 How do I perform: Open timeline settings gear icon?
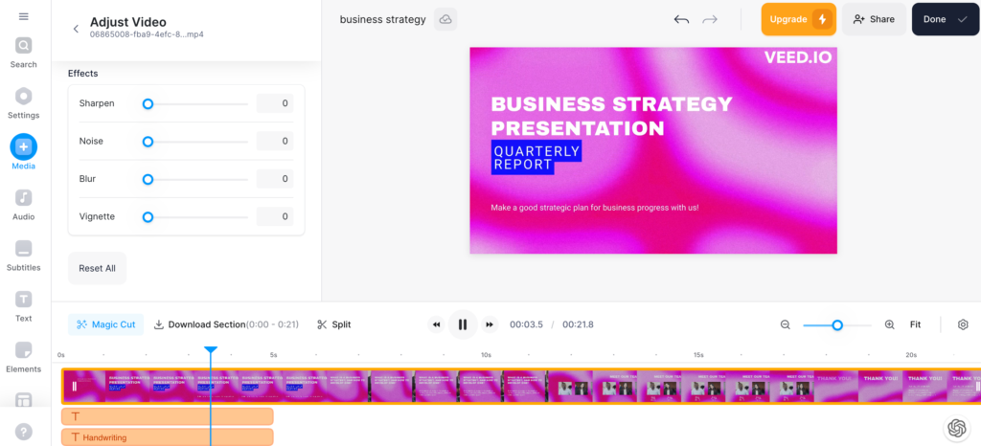click(963, 324)
